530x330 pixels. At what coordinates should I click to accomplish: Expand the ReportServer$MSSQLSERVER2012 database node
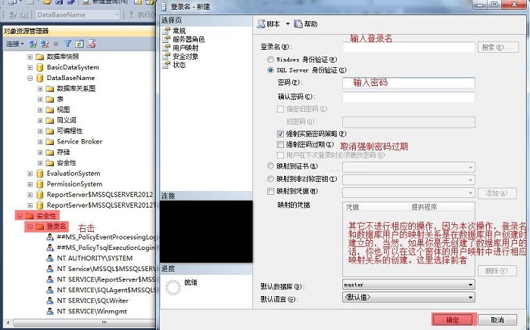tap(30, 195)
